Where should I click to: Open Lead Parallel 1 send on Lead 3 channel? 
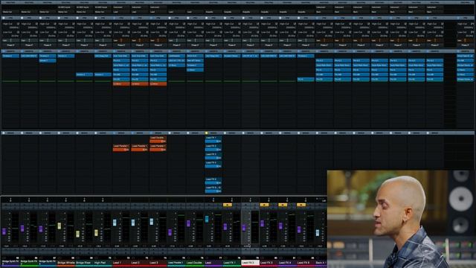pos(158,147)
